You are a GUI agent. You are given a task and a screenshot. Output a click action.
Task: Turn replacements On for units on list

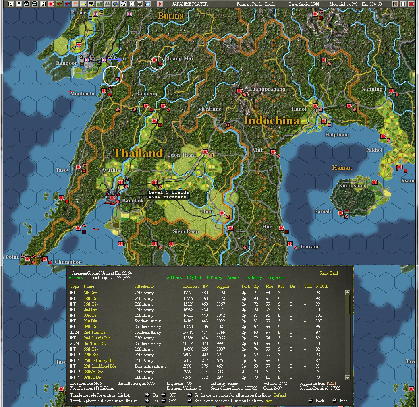pos(155,401)
